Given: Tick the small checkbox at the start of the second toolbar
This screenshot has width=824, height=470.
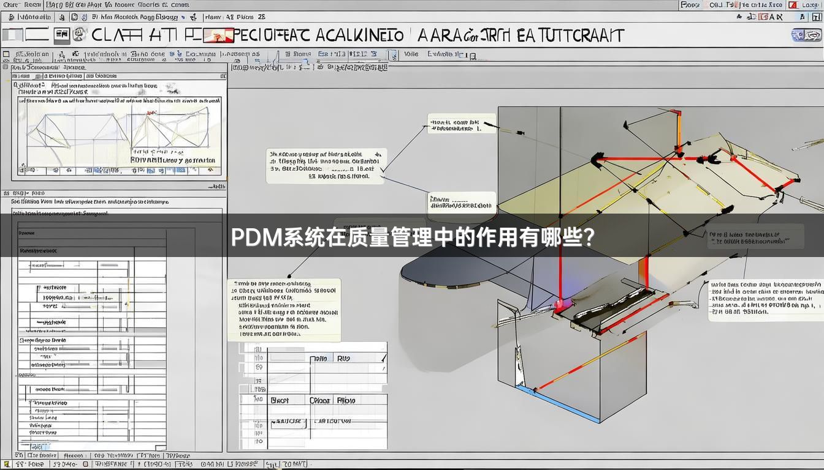Looking at the screenshot, I should (6, 54).
